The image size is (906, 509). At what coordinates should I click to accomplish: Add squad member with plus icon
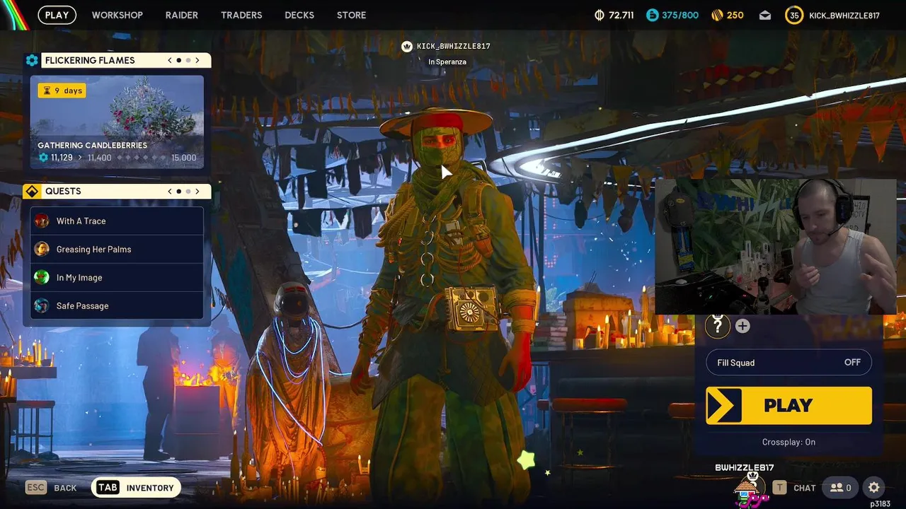tap(742, 326)
